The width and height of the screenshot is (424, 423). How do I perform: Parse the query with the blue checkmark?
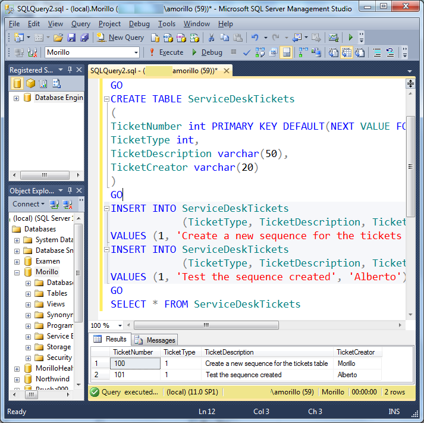(247, 52)
